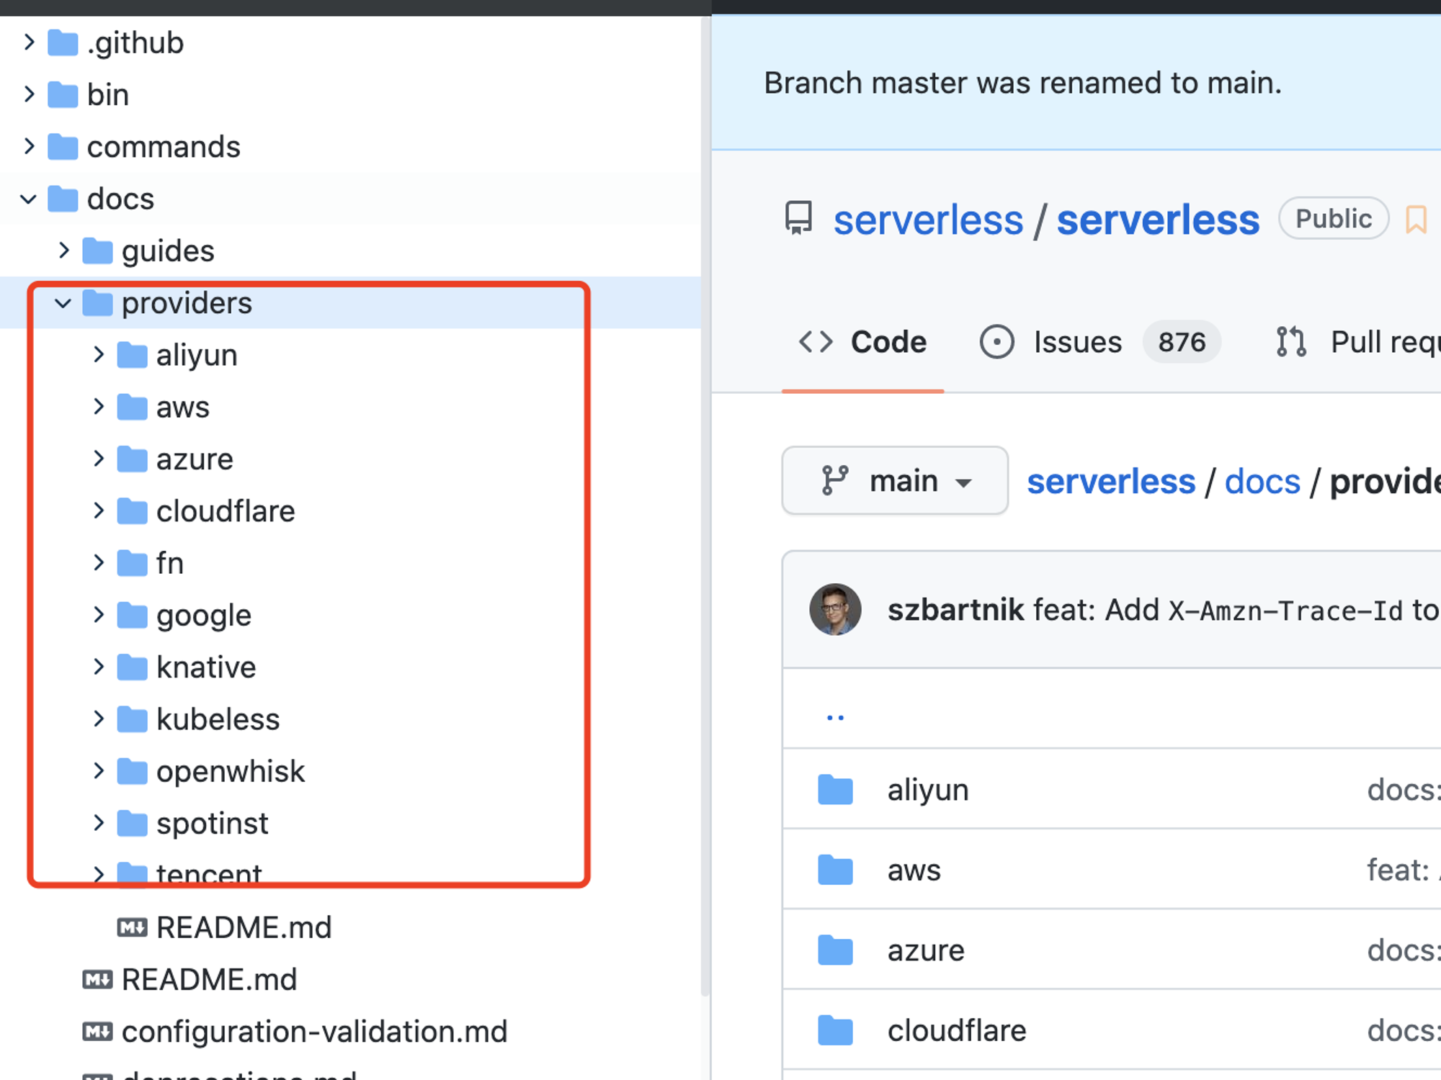The image size is (1441, 1080).
Task: Click the Code tab angle-brackets icon
Action: click(x=816, y=342)
